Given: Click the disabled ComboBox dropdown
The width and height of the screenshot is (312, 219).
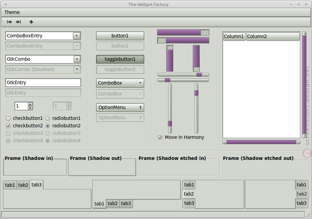Looking at the screenshot, I should [x=120, y=94].
